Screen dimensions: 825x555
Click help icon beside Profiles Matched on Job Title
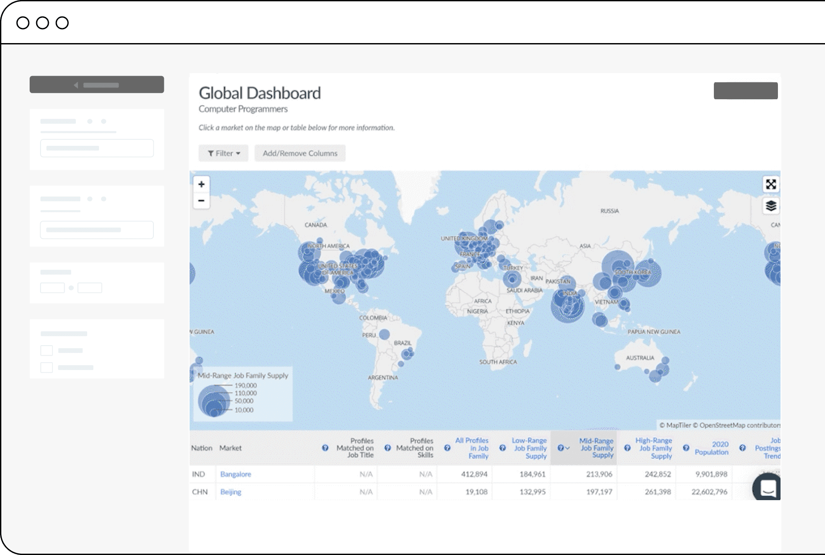coord(325,448)
